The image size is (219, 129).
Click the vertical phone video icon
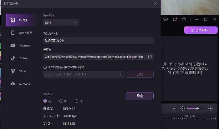point(13,33)
